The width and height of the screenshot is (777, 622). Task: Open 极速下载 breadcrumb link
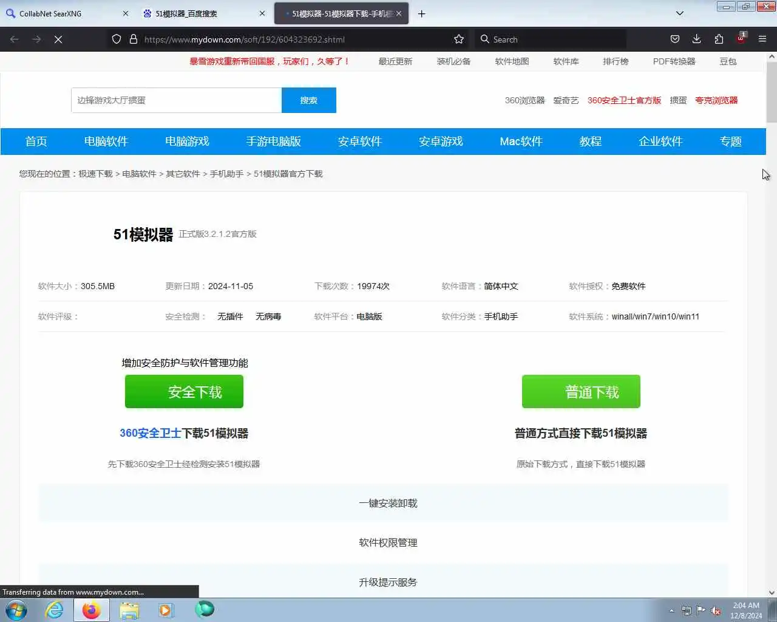pyautogui.click(x=95, y=174)
